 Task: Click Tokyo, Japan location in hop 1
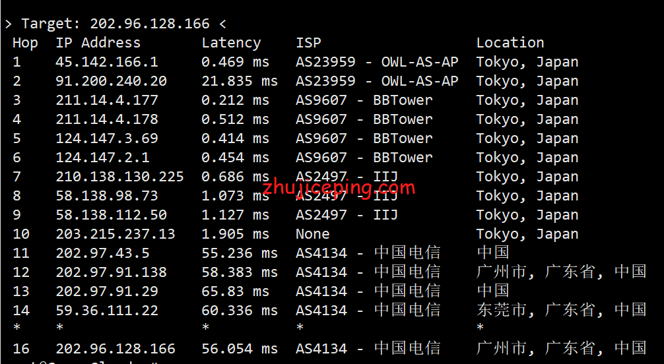527,62
